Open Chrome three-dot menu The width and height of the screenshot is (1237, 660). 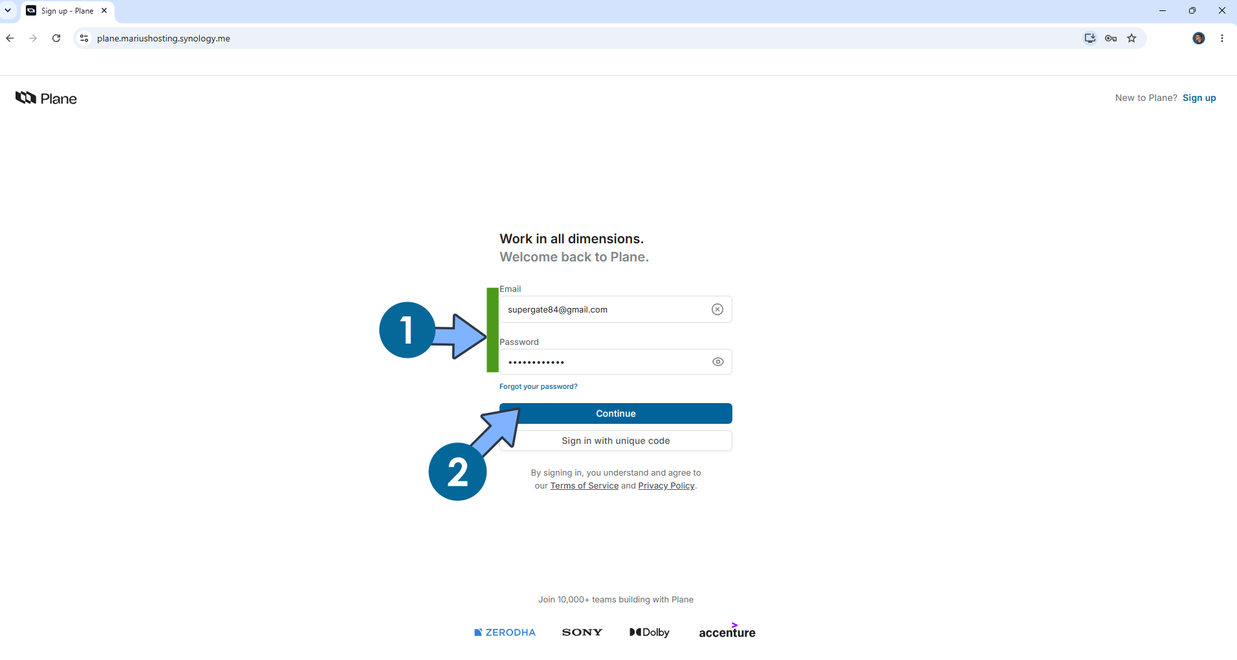(1222, 38)
